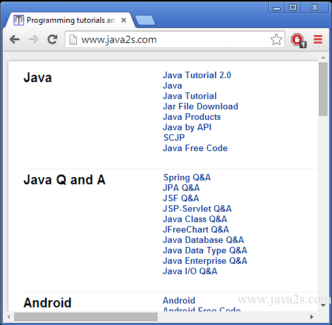Maximize the Chrome window
Viewport: 332px width, 325px height.
coord(293,8)
